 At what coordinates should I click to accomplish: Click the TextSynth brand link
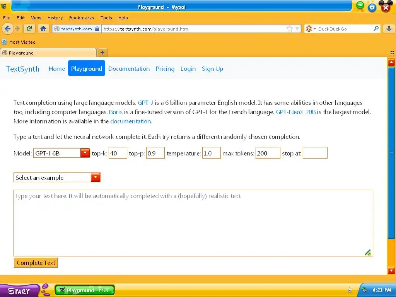coord(23,69)
